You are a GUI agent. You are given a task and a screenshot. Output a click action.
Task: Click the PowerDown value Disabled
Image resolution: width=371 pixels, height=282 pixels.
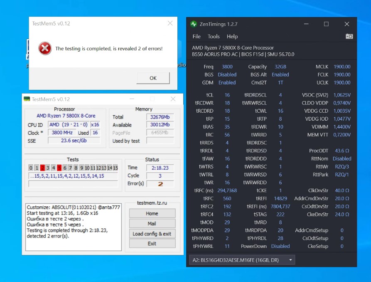coord(280,246)
